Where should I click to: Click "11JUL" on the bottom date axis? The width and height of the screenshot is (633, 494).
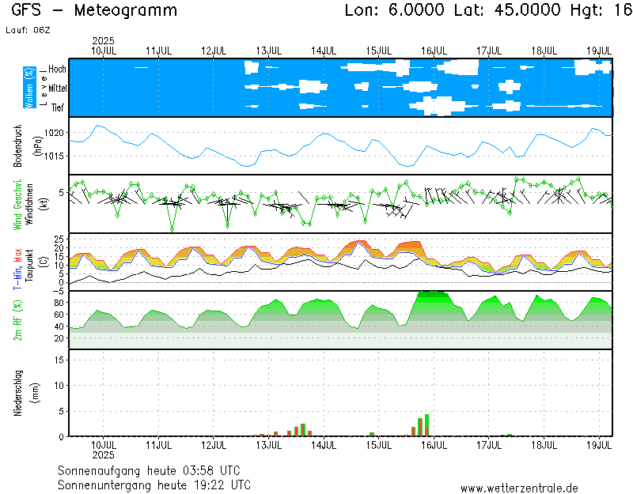point(159,445)
